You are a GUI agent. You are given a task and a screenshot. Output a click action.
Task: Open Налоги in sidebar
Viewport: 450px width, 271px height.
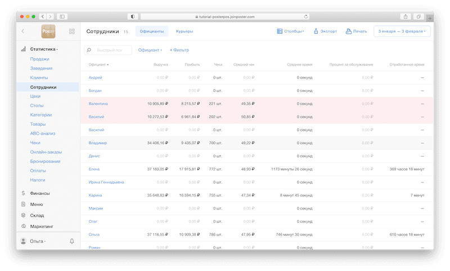38,180
